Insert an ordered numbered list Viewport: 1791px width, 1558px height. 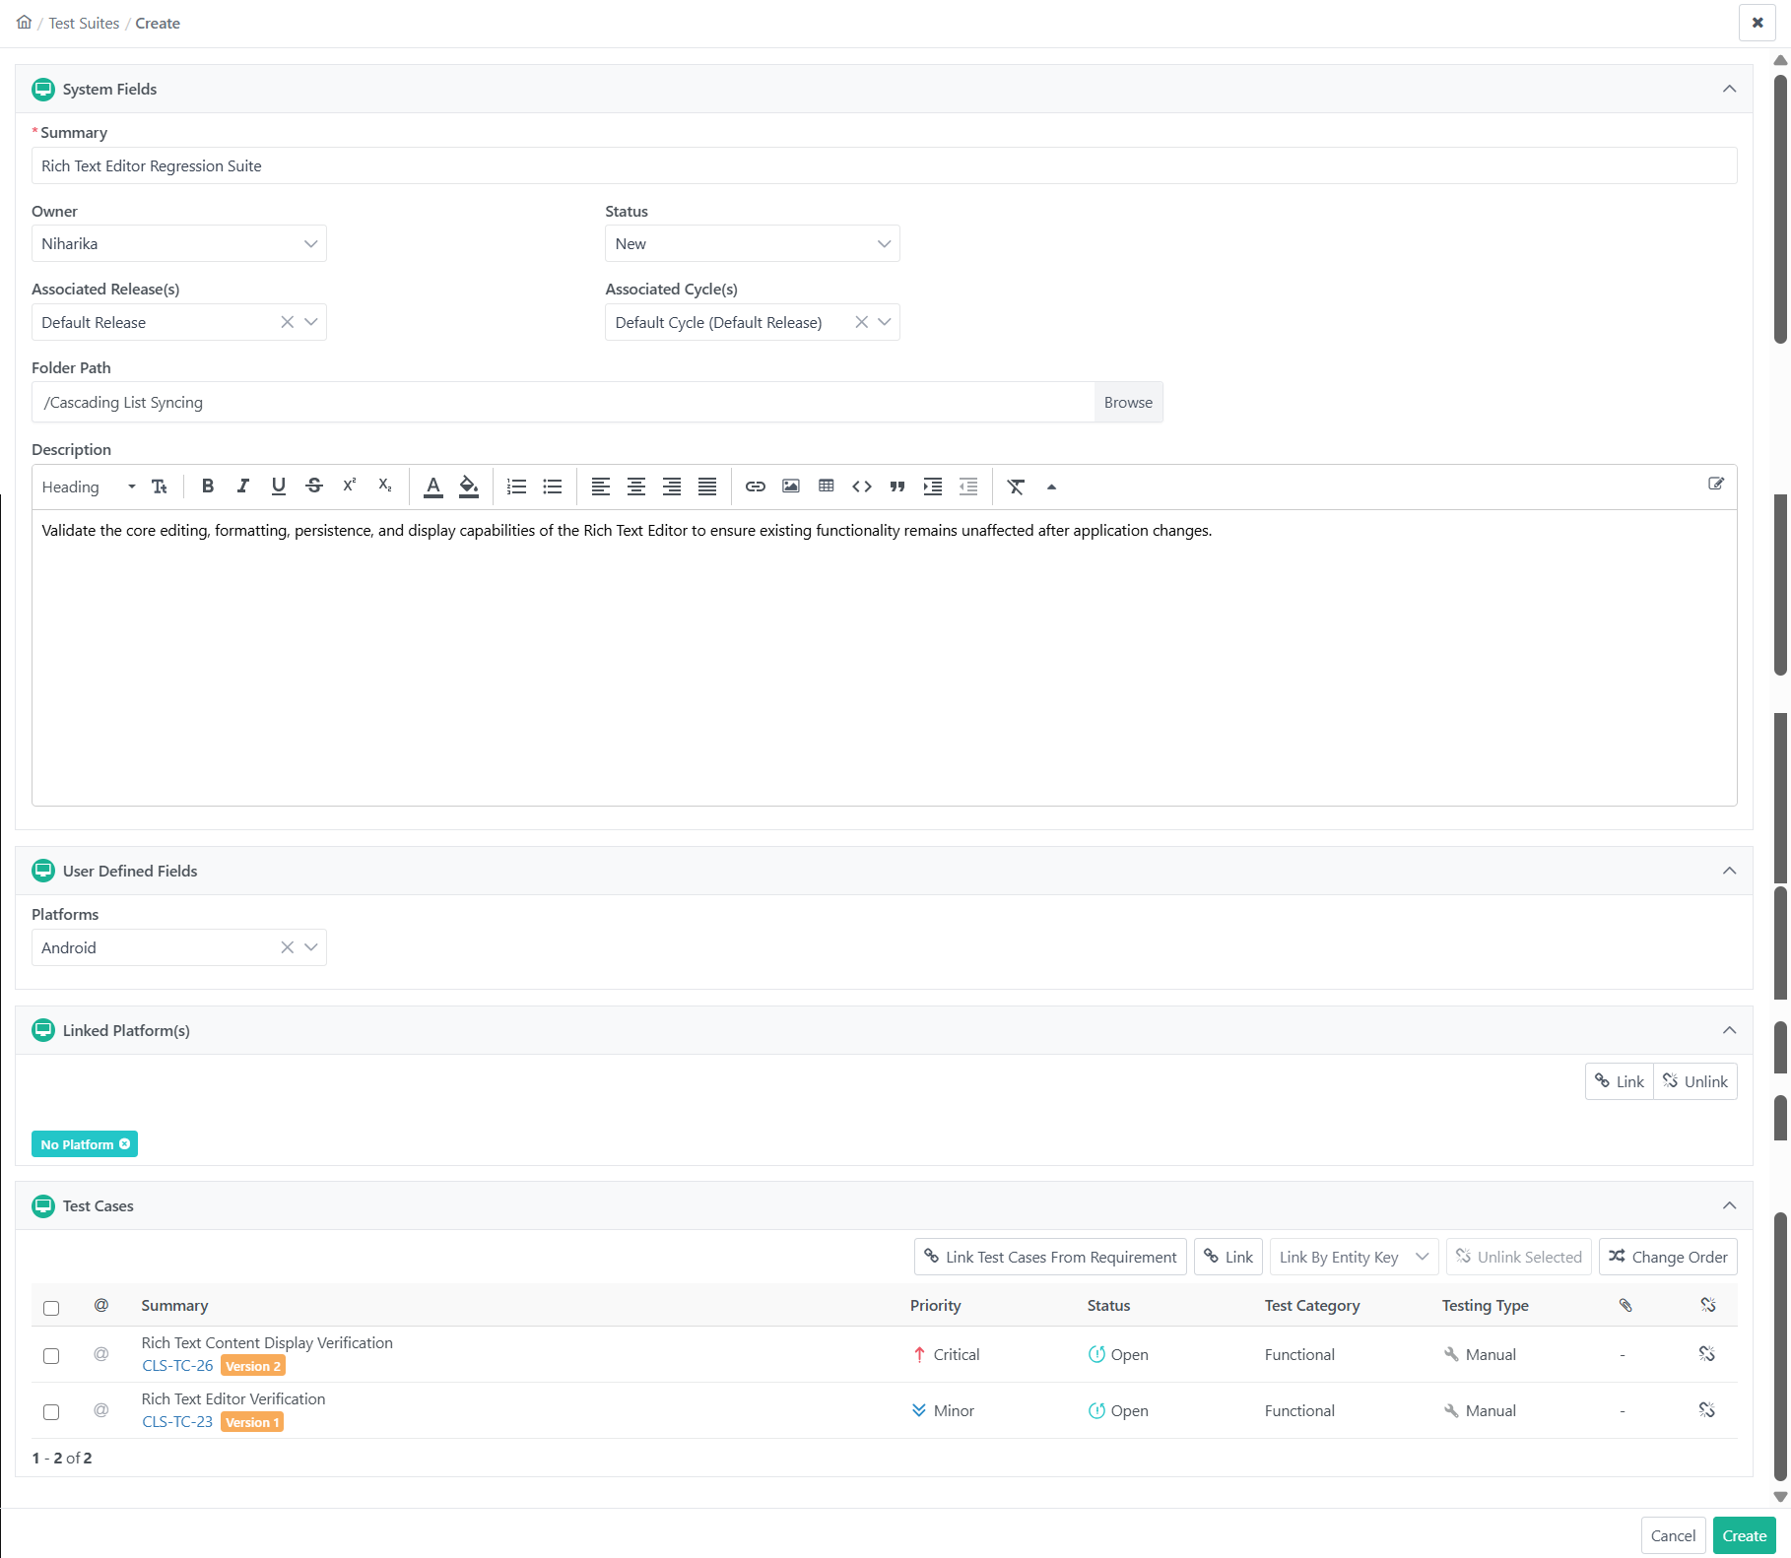point(517,487)
